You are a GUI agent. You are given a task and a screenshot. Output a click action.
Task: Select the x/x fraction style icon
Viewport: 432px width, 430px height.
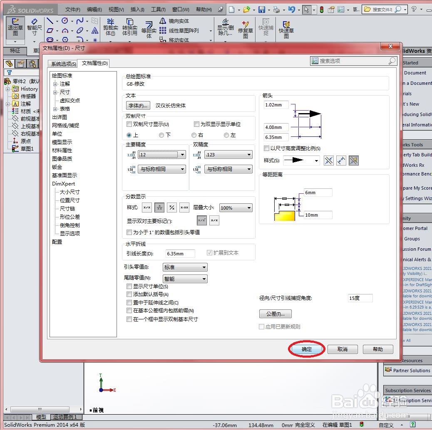pos(147,207)
